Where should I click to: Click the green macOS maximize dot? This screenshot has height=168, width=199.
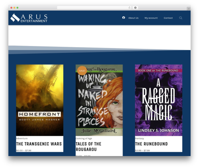point(18,8)
